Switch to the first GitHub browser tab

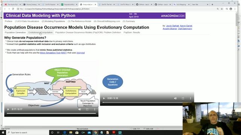coord(144,4)
